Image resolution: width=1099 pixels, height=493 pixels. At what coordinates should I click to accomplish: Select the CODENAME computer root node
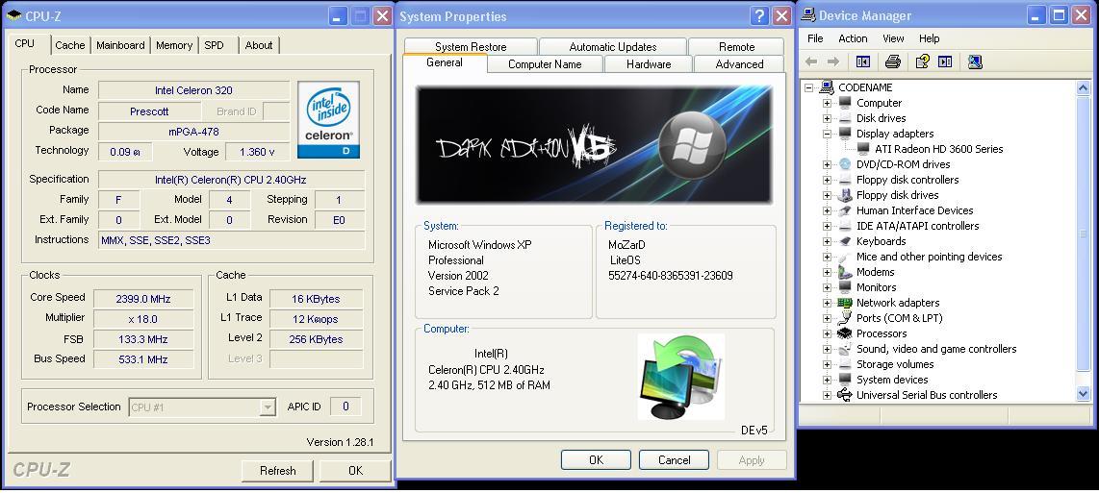coord(864,87)
